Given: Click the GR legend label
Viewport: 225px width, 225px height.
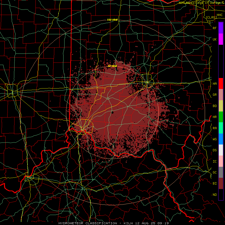Looking at the screenshot, I should tap(214, 95).
